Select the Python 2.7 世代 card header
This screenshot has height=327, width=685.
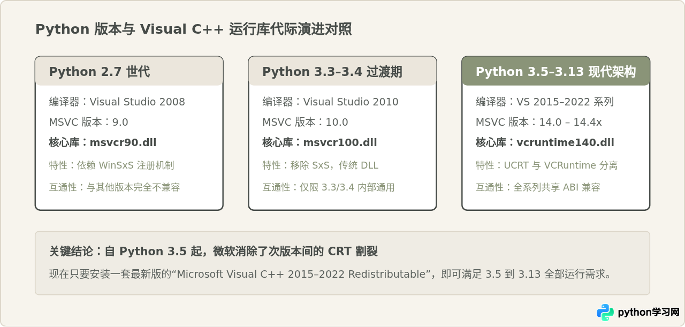coord(129,71)
